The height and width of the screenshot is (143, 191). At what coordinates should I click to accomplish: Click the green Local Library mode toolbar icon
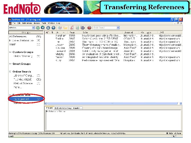pyautogui.click(x=38, y=28)
